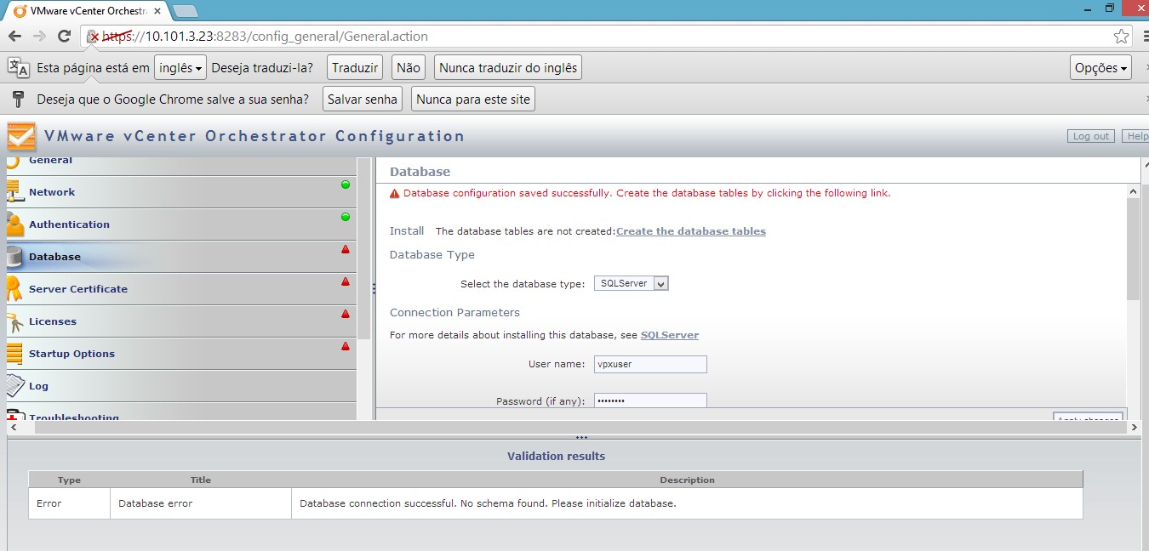The height and width of the screenshot is (551, 1149).
Task: Reload the page with the refresh icon
Action: coord(64,36)
